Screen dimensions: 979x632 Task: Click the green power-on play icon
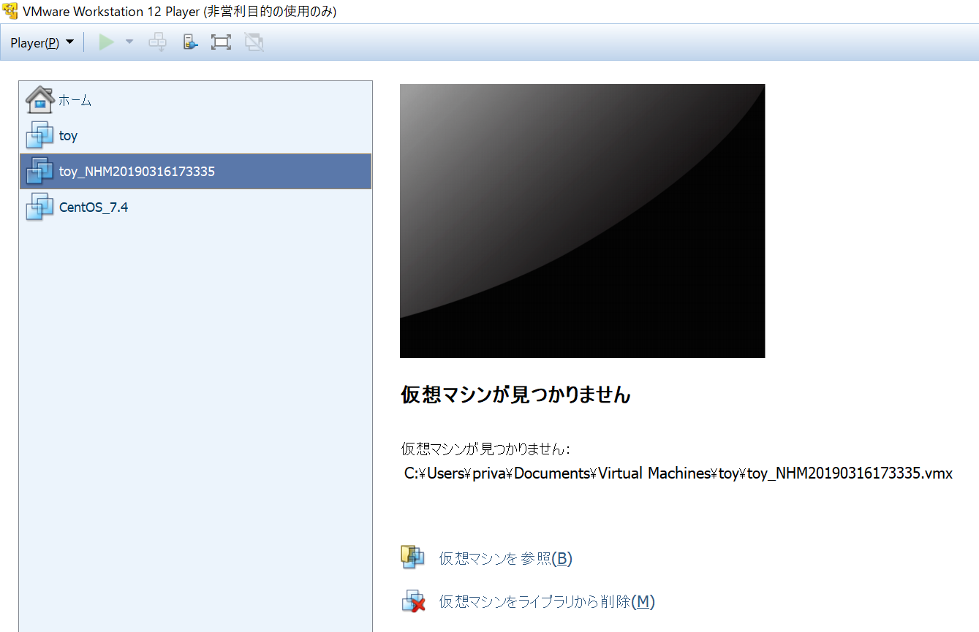(x=107, y=42)
